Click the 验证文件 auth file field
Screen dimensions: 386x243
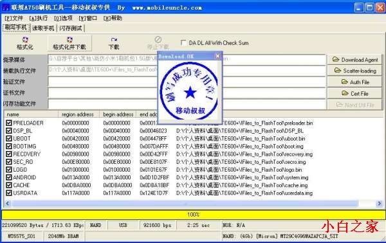187,82
